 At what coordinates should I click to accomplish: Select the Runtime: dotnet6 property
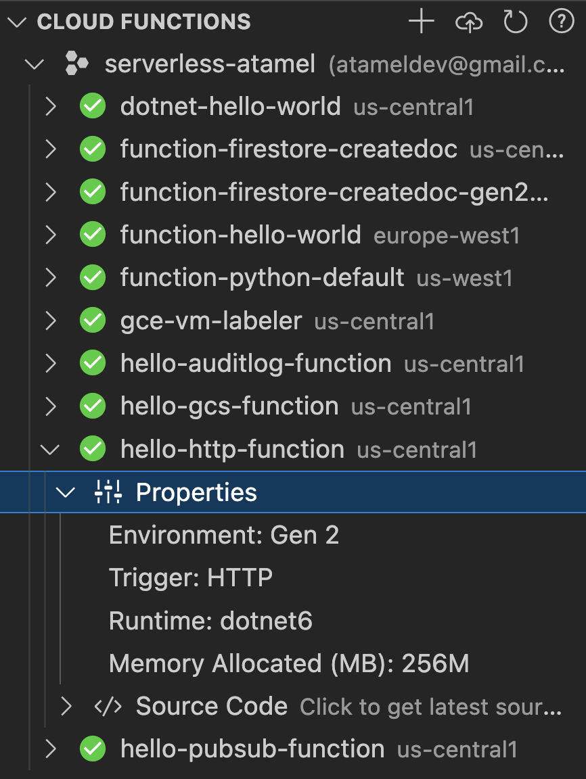click(x=210, y=621)
